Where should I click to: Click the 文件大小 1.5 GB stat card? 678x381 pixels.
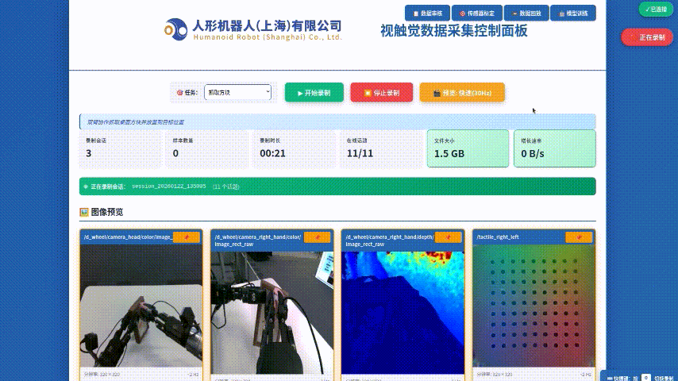[468, 148]
